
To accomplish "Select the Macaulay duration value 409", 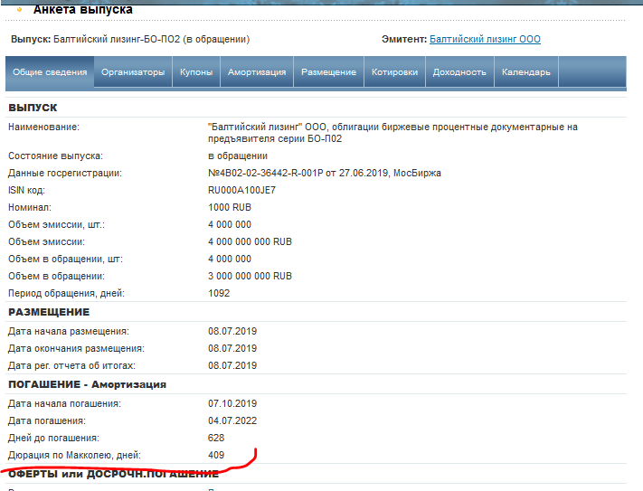I will (x=216, y=456).
